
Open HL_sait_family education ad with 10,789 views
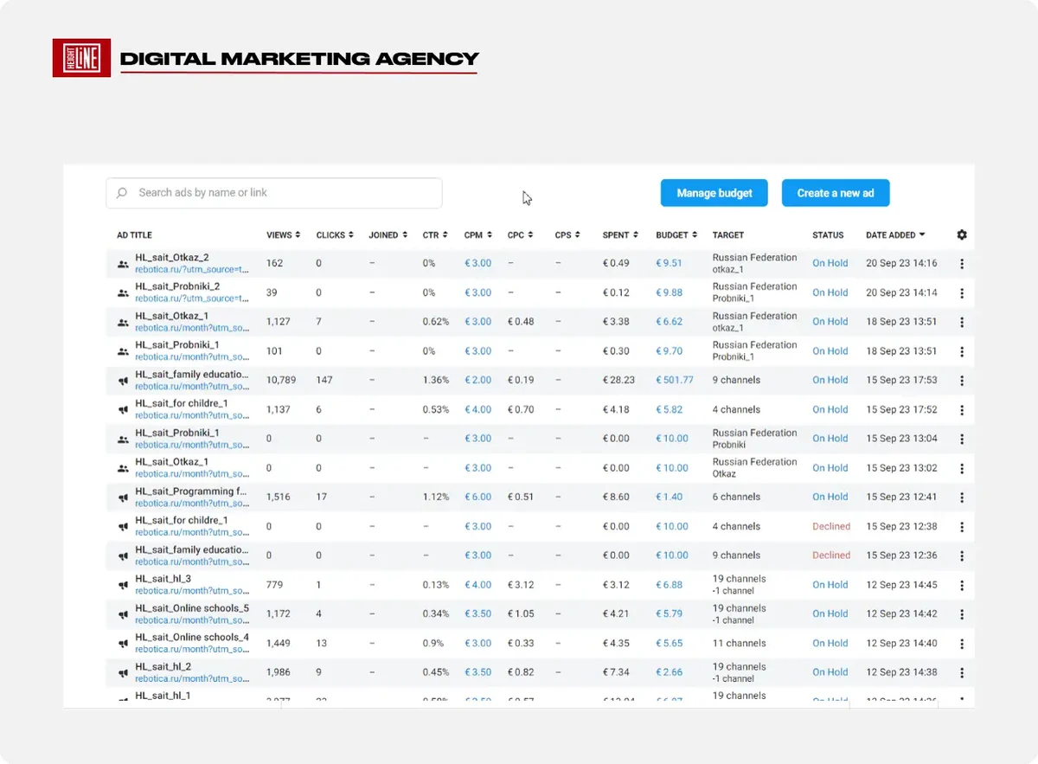[x=191, y=375]
